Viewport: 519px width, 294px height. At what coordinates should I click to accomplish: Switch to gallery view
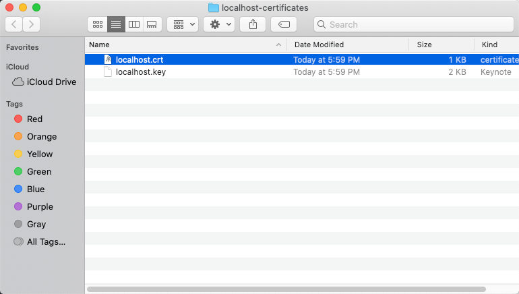coord(152,24)
